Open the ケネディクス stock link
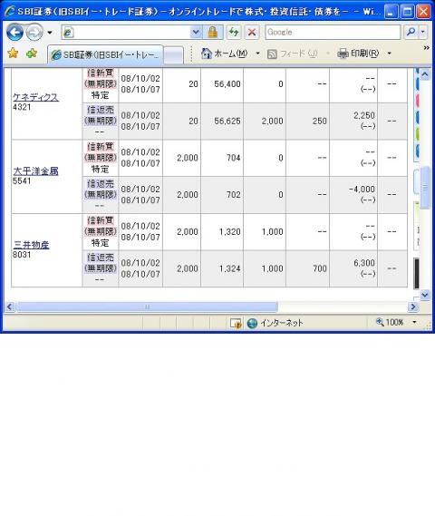This screenshot has width=435, height=516. pyautogui.click(x=35, y=97)
